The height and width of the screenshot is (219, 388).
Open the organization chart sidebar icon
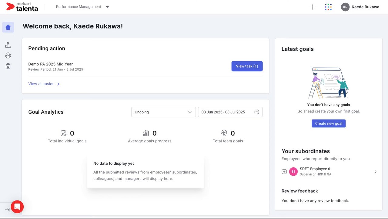[8, 45]
